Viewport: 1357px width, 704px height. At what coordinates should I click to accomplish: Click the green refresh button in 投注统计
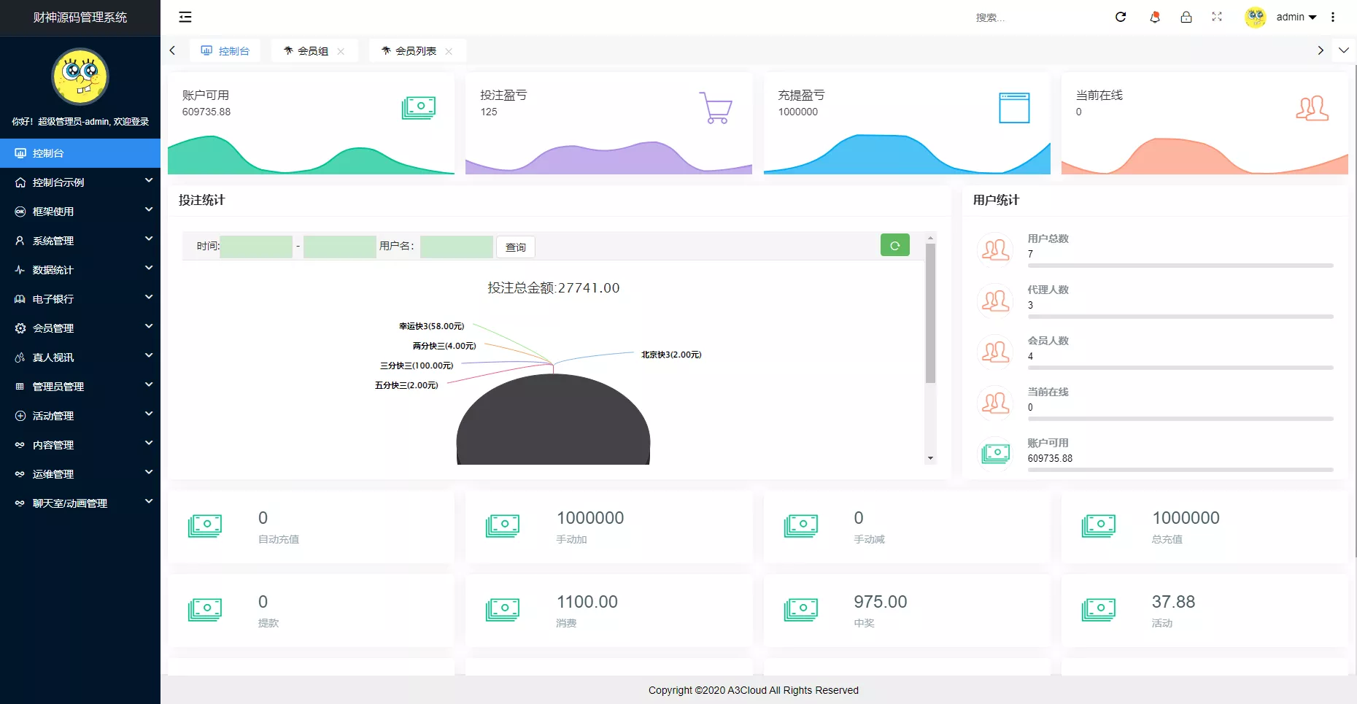(x=894, y=246)
